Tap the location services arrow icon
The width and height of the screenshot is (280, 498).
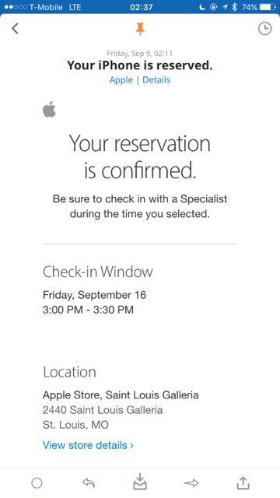(x=225, y=7)
